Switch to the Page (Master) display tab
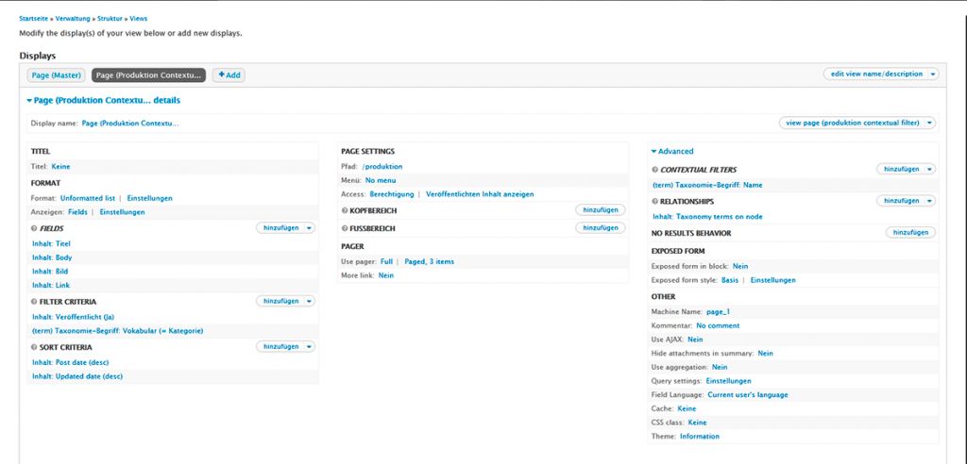967x464 pixels. (x=56, y=75)
